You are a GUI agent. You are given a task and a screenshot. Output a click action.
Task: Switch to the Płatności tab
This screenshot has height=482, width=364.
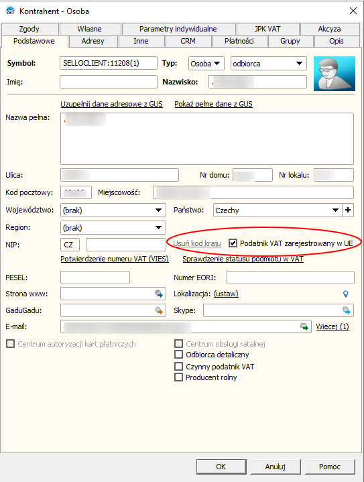(239, 41)
